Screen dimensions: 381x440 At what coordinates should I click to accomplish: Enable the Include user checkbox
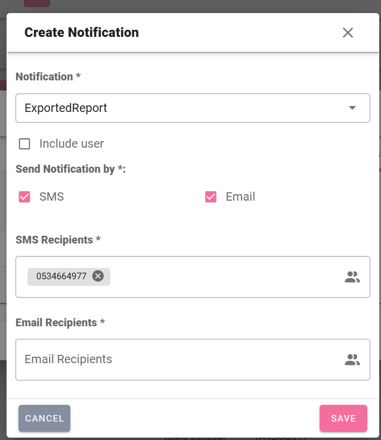click(24, 144)
